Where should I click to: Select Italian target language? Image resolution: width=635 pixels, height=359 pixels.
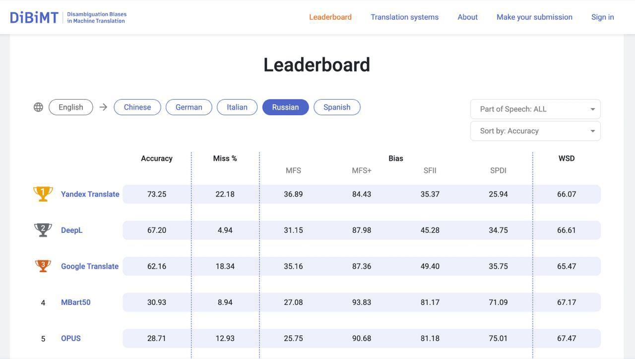[x=237, y=107]
